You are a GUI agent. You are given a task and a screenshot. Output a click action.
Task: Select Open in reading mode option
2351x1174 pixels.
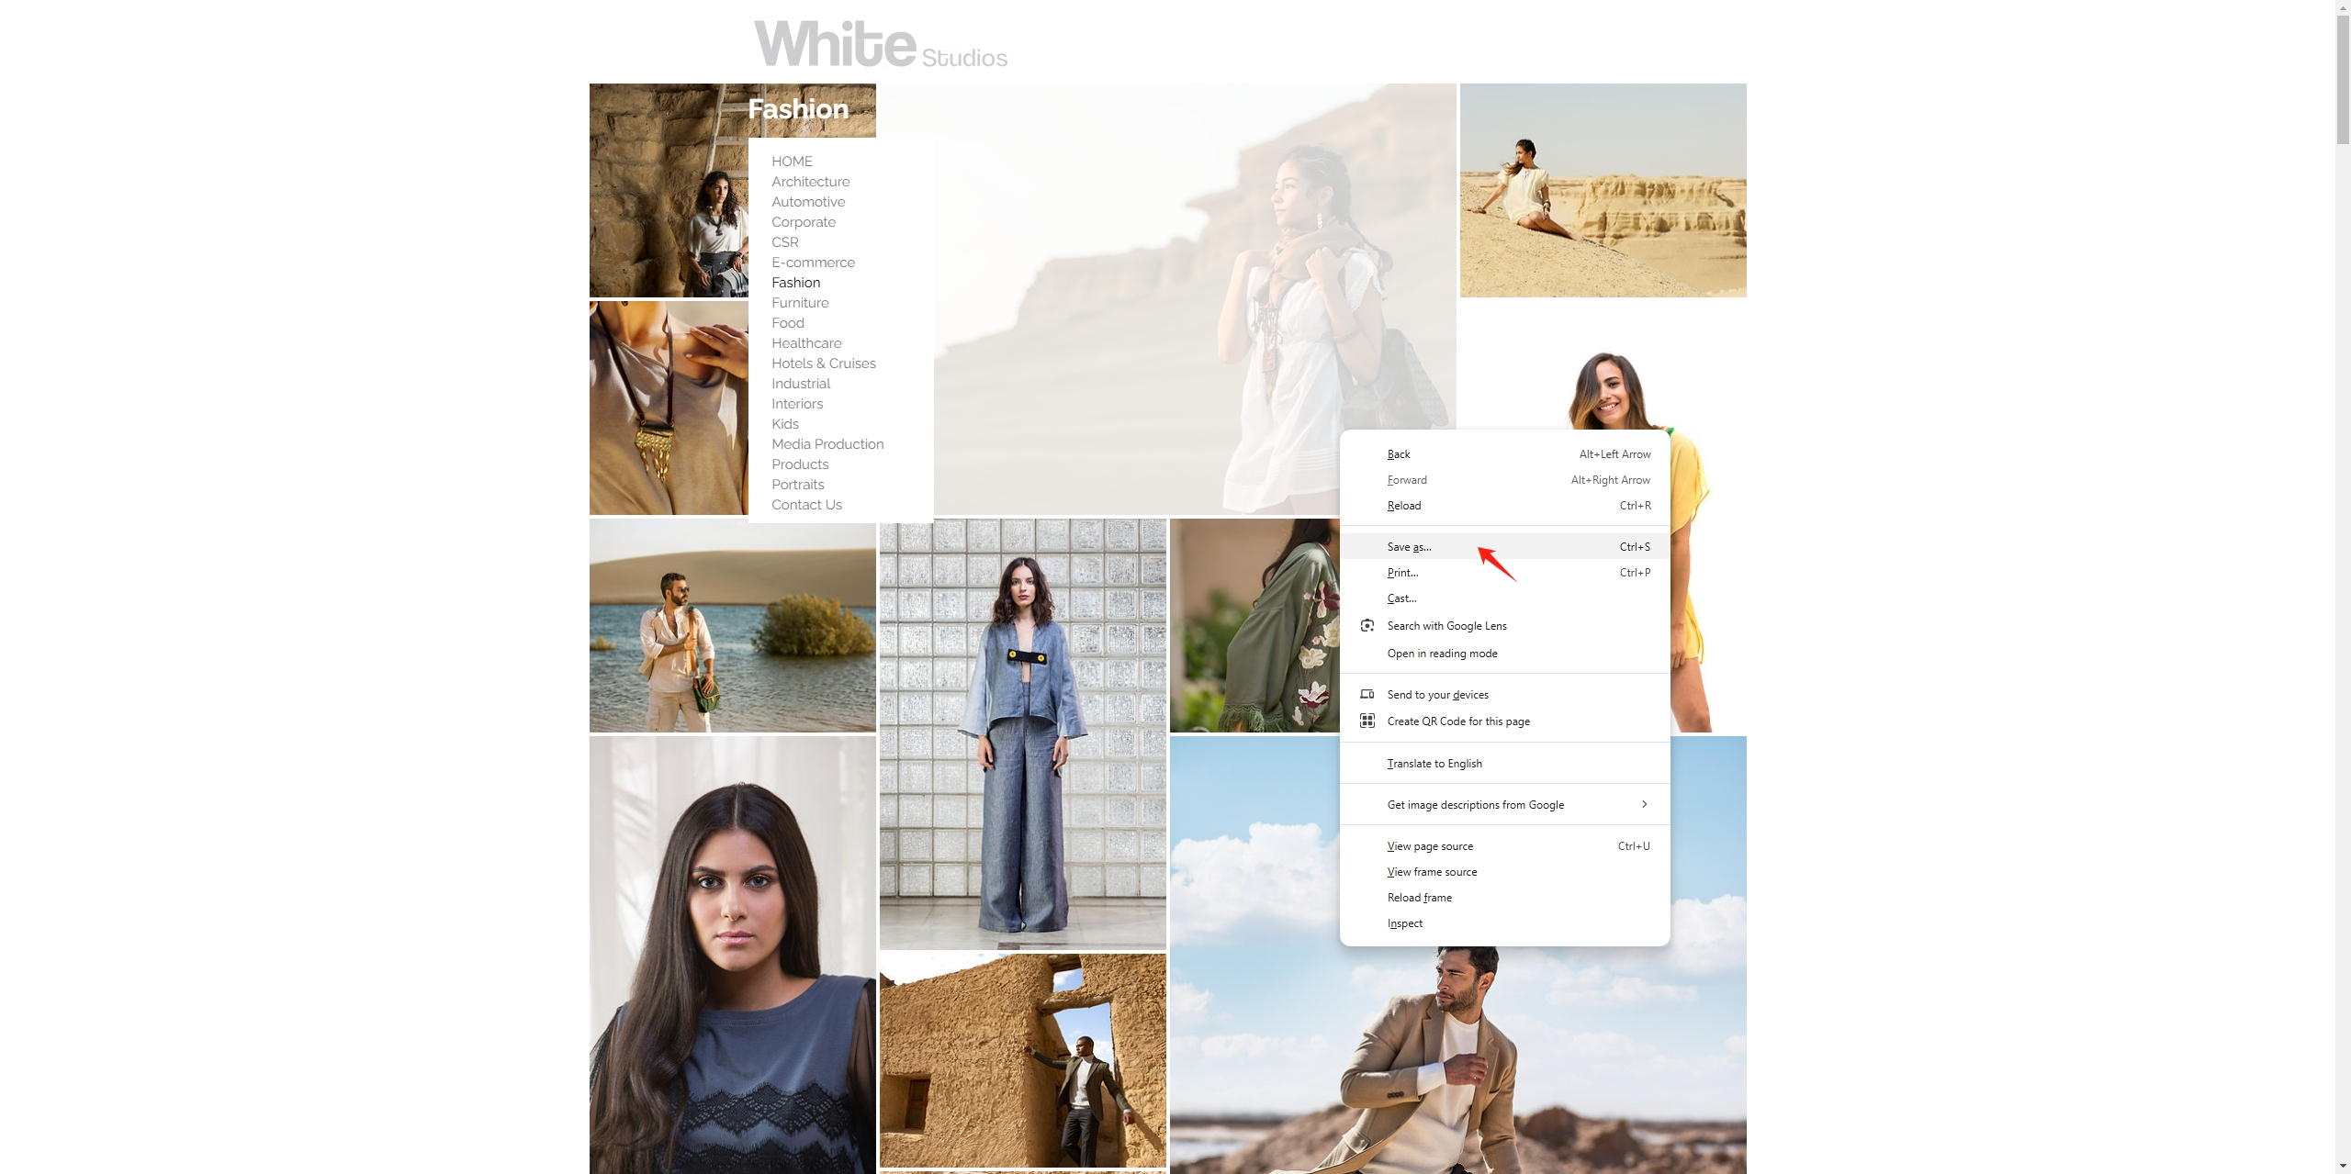click(x=1441, y=653)
